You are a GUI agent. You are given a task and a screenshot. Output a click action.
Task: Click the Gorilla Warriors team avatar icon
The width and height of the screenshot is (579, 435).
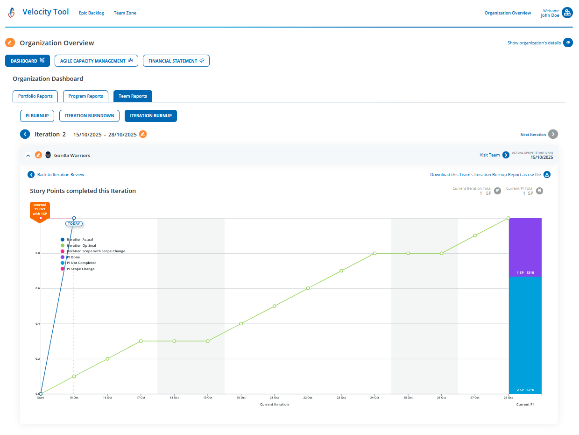(48, 155)
